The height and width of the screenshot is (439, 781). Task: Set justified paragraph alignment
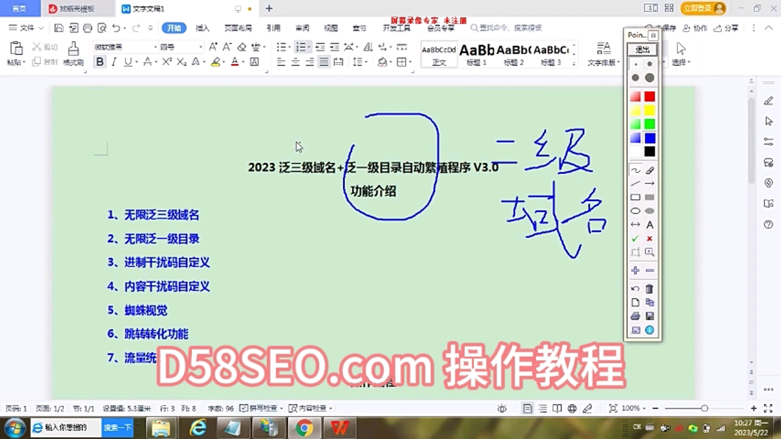pos(324,62)
